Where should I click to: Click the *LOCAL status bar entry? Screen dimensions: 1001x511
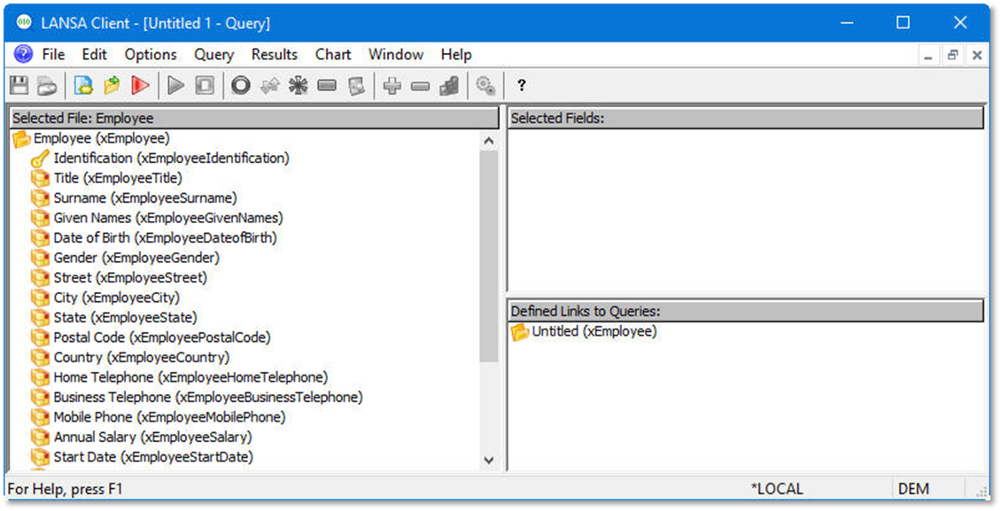777,490
